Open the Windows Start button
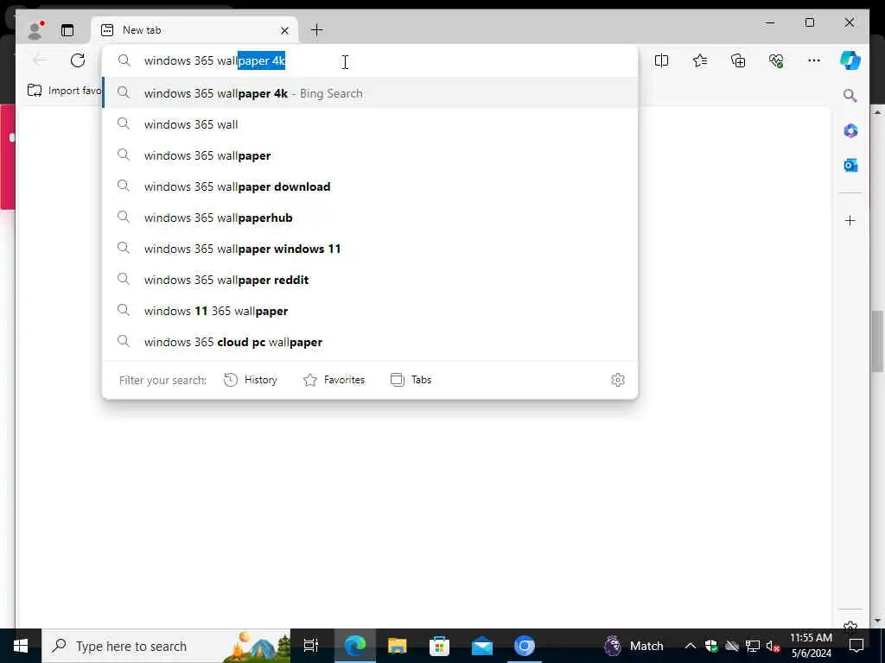The width and height of the screenshot is (885, 663). pyautogui.click(x=21, y=646)
